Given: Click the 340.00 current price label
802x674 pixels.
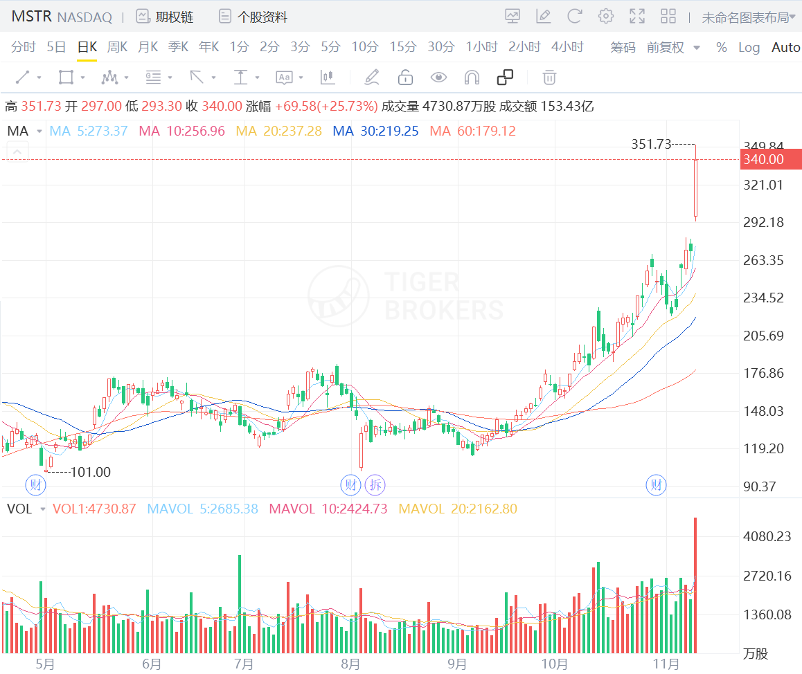Looking at the screenshot, I should [770, 159].
